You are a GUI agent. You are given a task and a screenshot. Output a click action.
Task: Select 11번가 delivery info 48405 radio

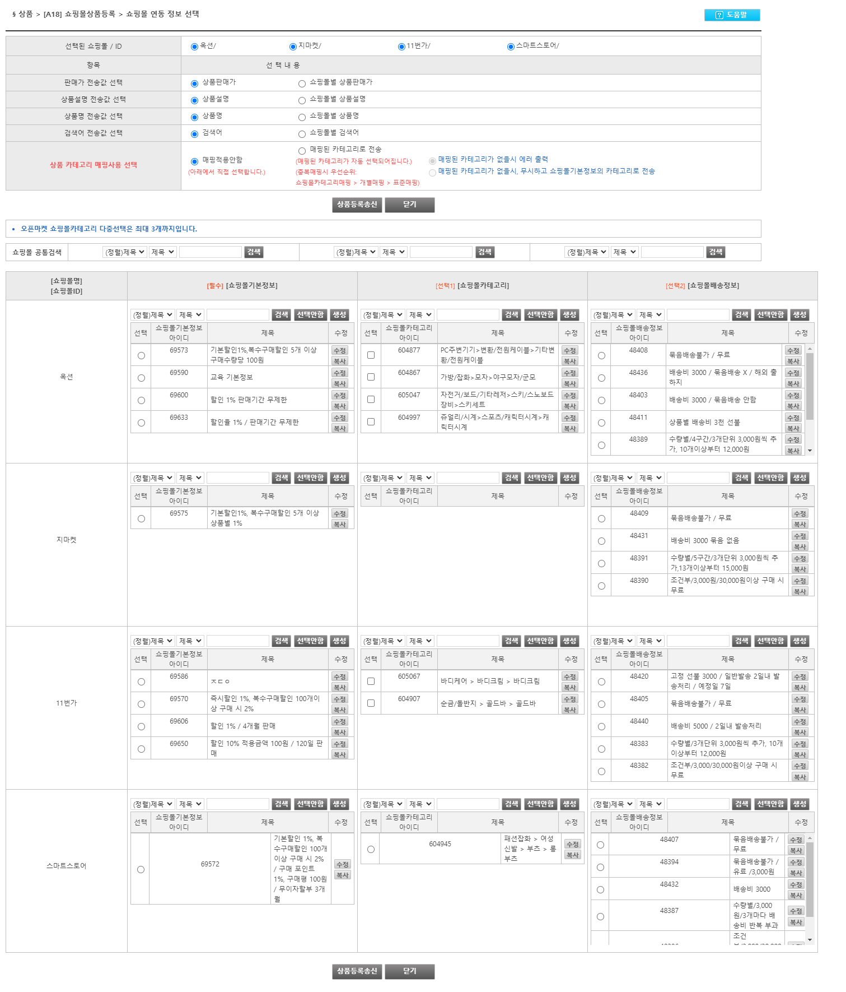tap(601, 704)
